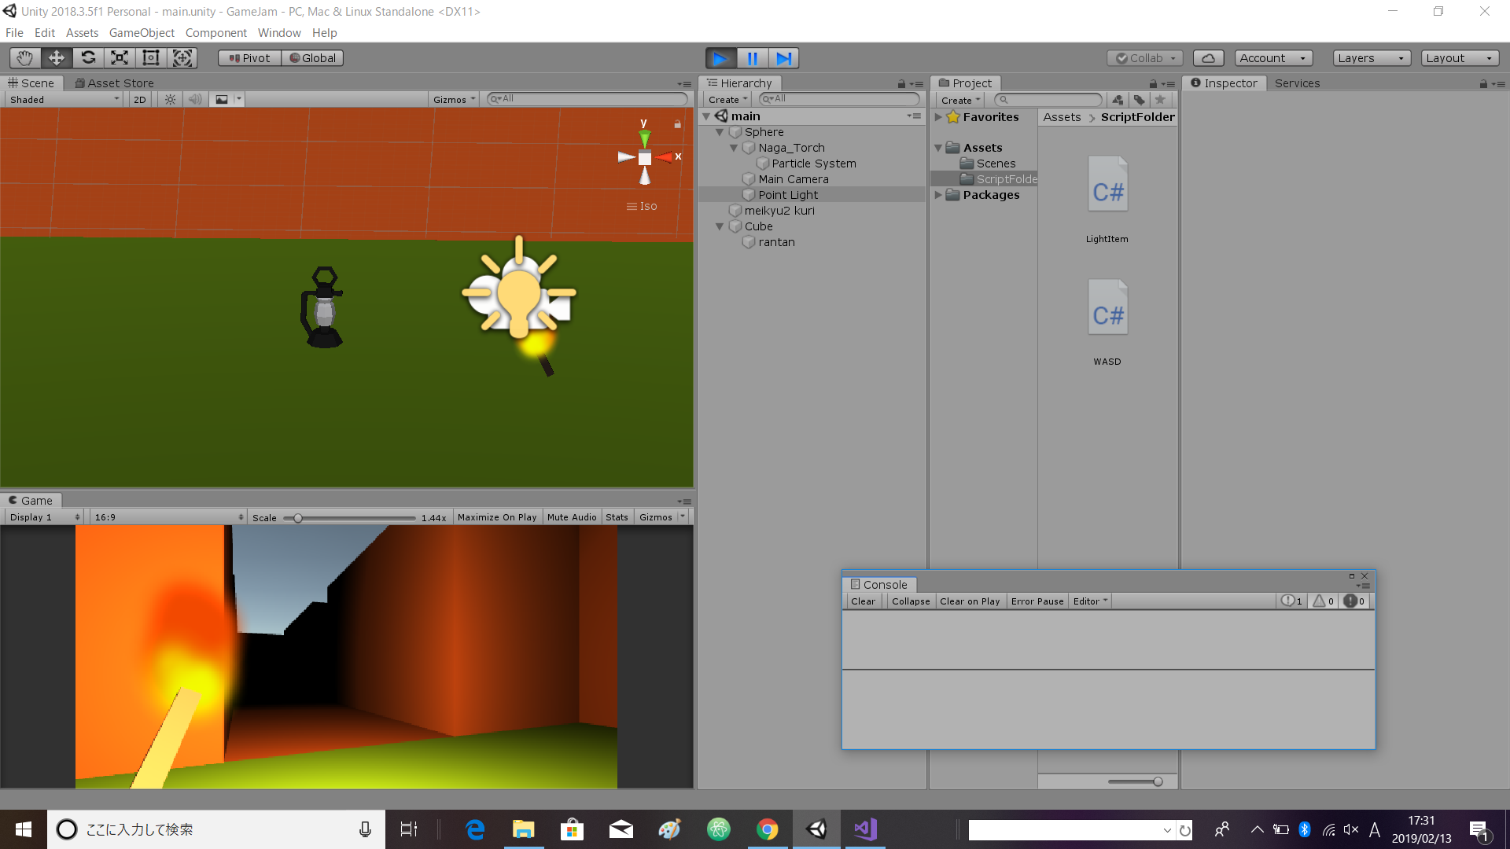Toggle Maximize On Play
Screen dimensions: 1510x849
[x=496, y=517]
